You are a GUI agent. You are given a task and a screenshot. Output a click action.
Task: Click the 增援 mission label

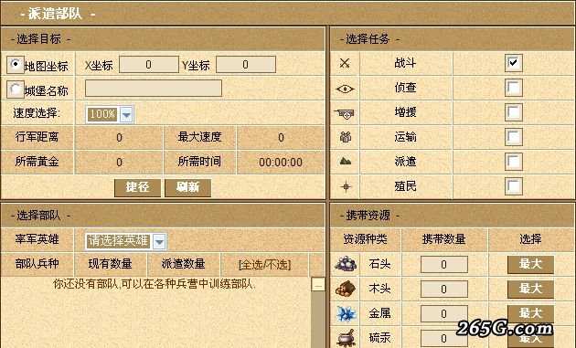pyautogui.click(x=405, y=112)
